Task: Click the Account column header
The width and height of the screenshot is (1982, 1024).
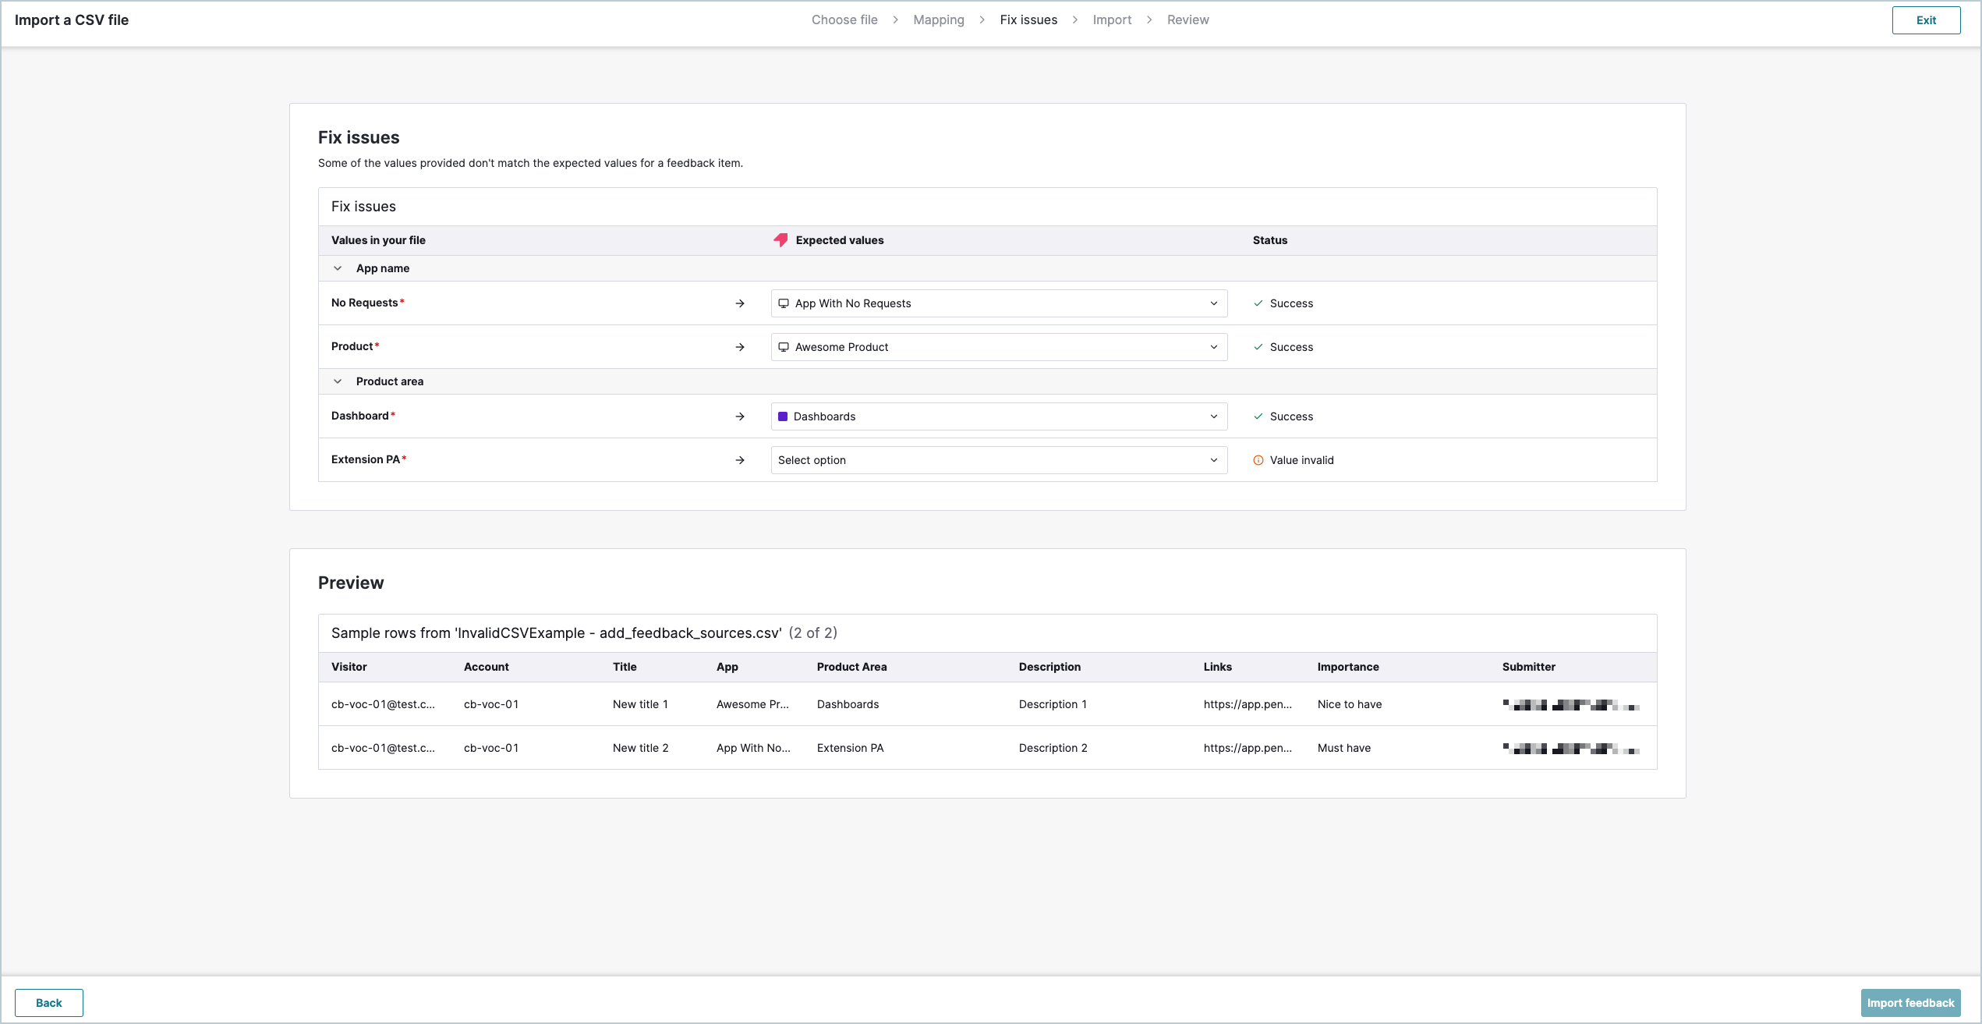Action: pyautogui.click(x=487, y=667)
